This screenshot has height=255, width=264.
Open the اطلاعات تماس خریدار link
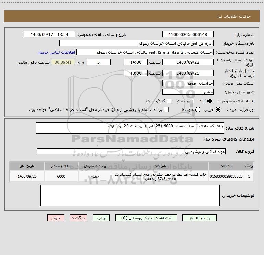[x=57, y=52]
